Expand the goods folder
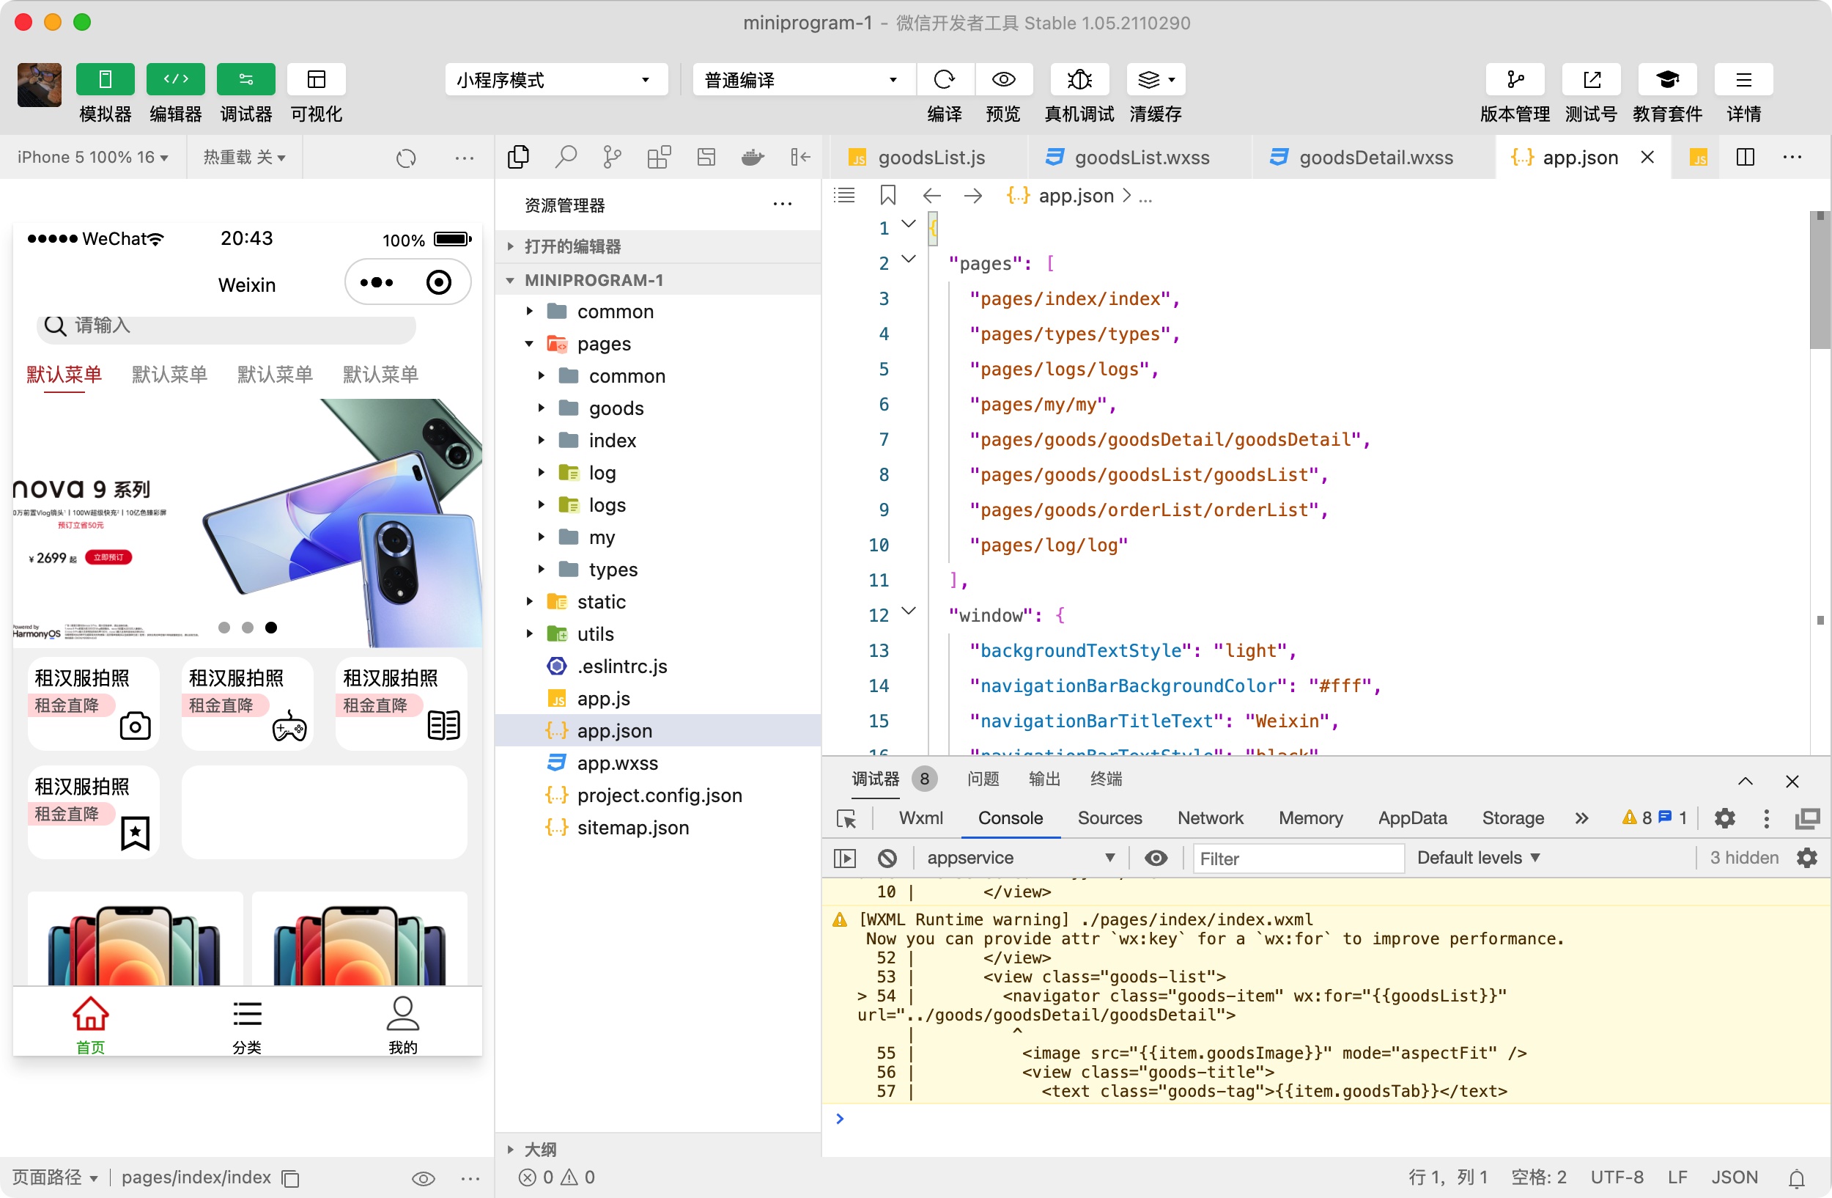This screenshot has height=1198, width=1832. pos(659,408)
